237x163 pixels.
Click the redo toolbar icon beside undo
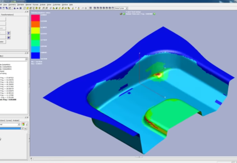tap(86, 8)
